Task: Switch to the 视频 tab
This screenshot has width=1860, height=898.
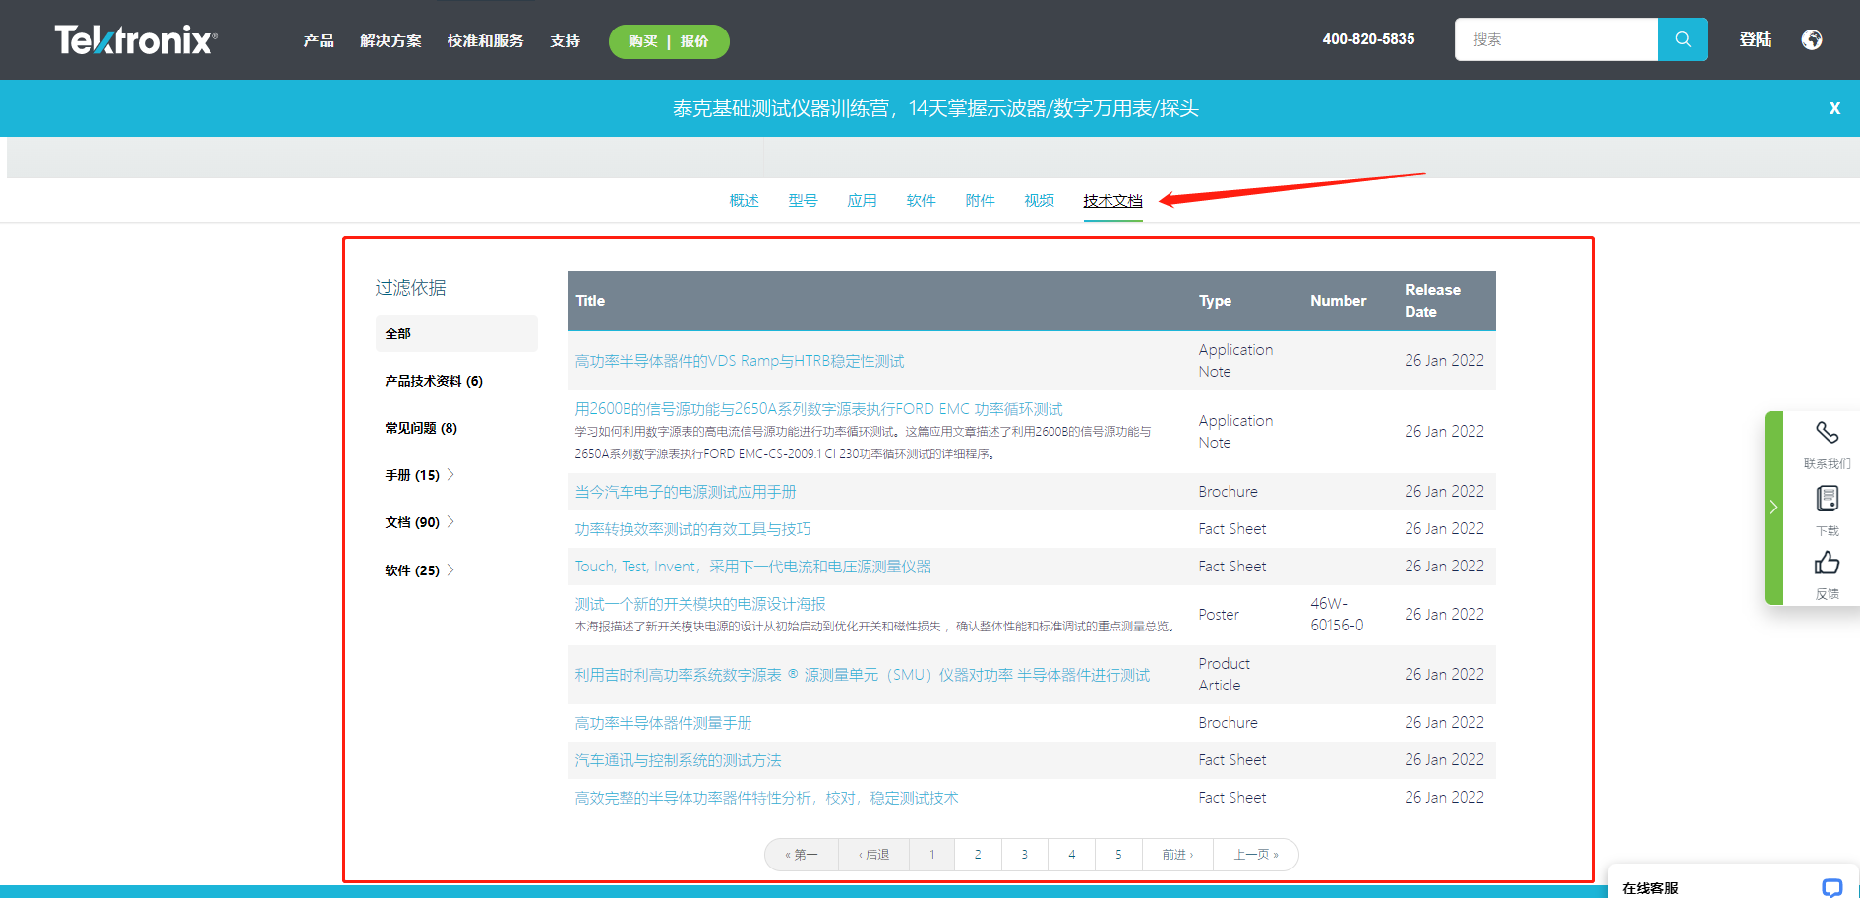Action: 1039,201
